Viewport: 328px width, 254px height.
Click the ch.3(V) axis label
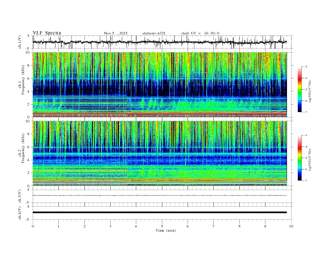pyautogui.click(x=20, y=196)
